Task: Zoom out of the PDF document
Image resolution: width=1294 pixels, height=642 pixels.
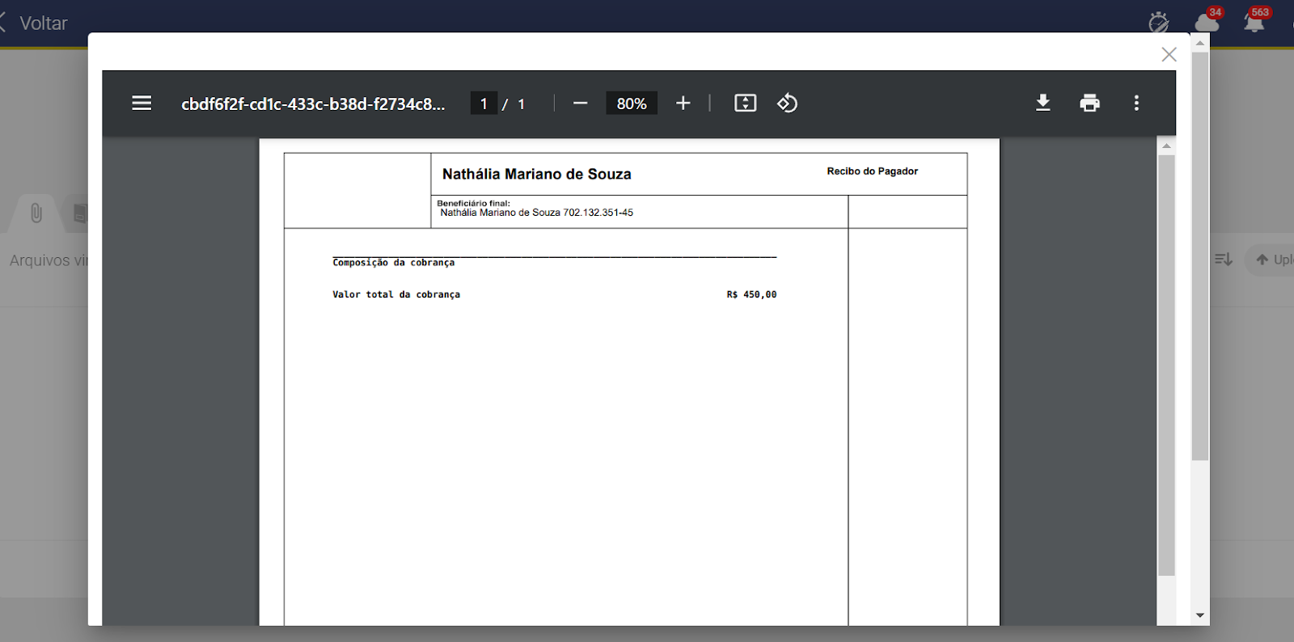Action: [x=580, y=103]
